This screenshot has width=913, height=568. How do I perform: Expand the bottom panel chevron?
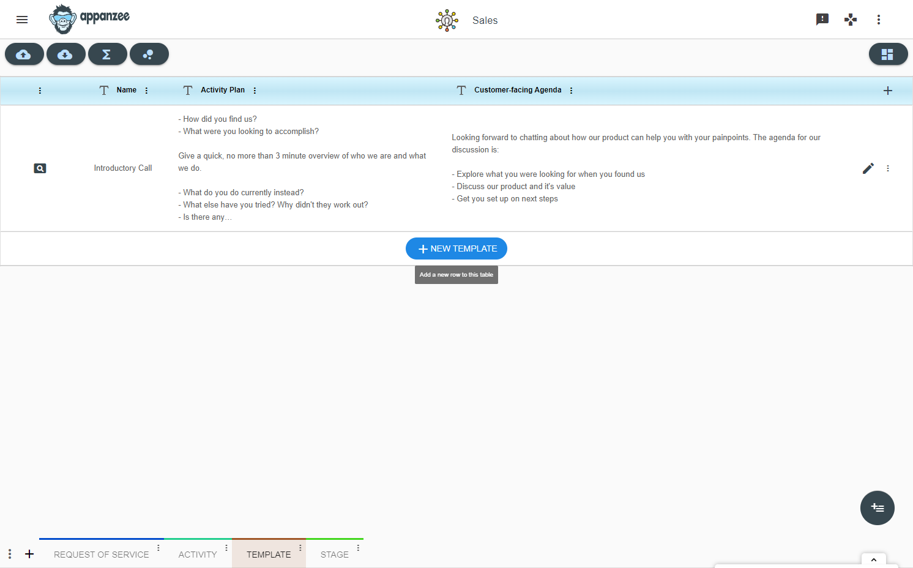[x=874, y=559]
